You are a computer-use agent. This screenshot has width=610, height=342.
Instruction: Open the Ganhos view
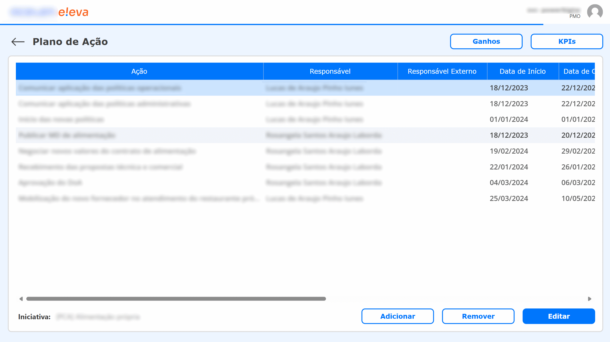[x=486, y=41]
